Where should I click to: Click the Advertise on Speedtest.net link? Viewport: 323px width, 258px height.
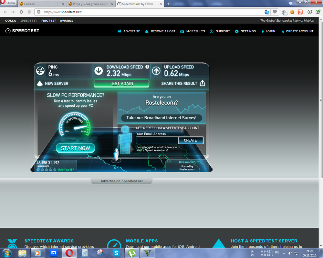(121, 181)
